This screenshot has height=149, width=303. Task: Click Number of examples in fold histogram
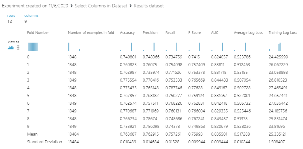tap(74, 46)
